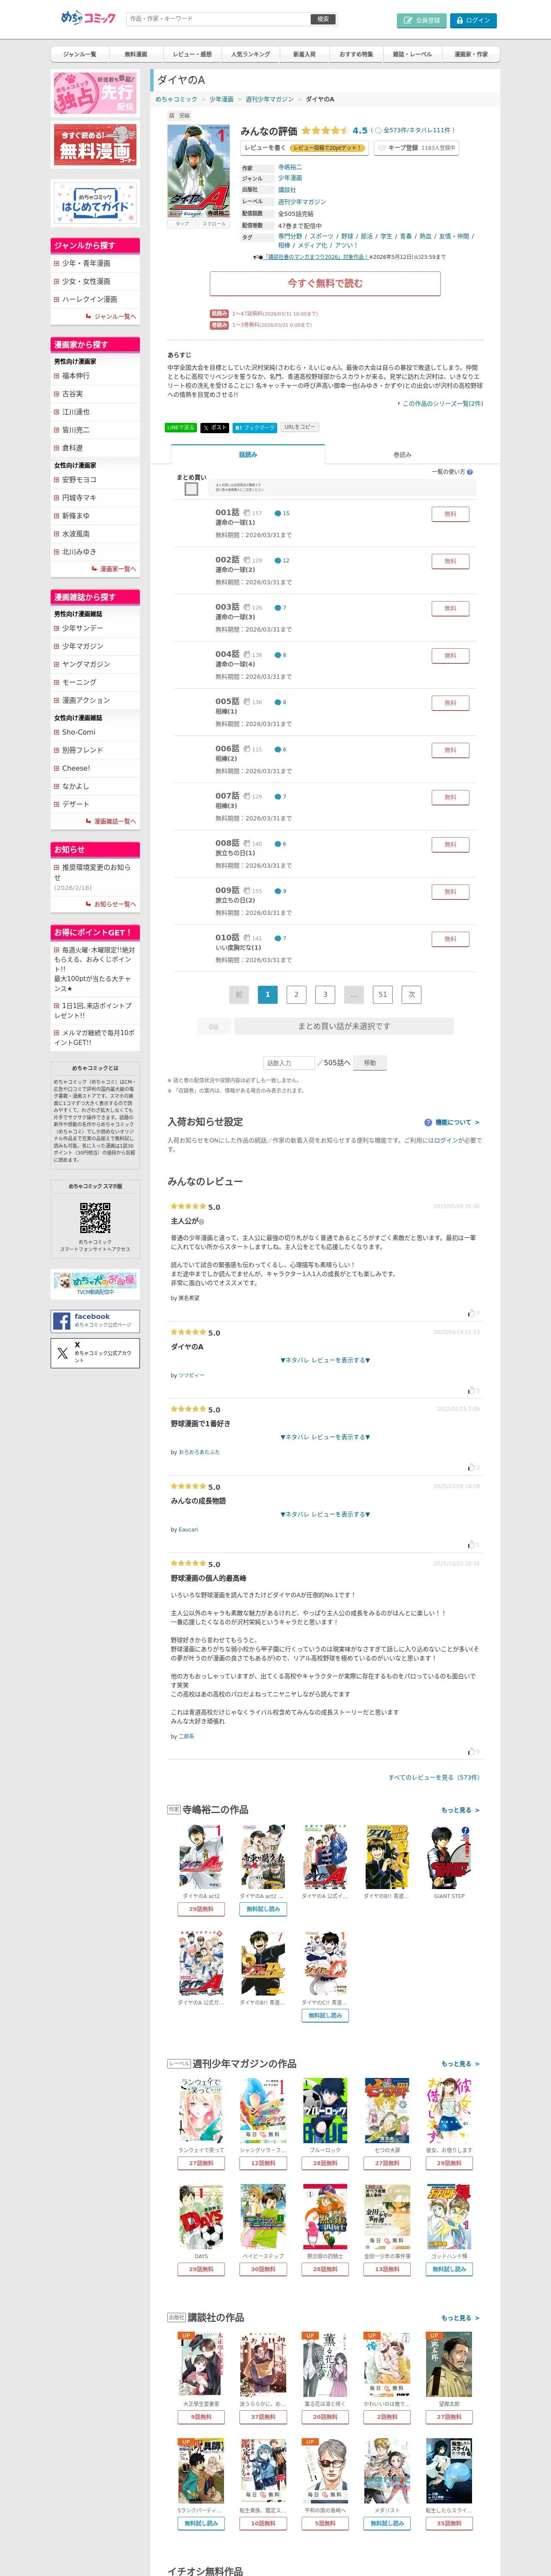The height and width of the screenshot is (2576, 551).
Task: Open 会員登録 registration button
Action: coord(422,20)
